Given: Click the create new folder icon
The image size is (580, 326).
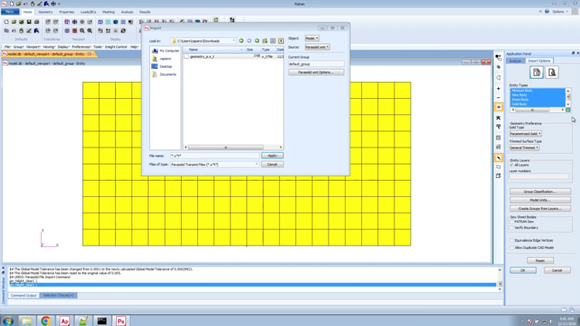Looking at the screenshot, I should coord(264,41).
